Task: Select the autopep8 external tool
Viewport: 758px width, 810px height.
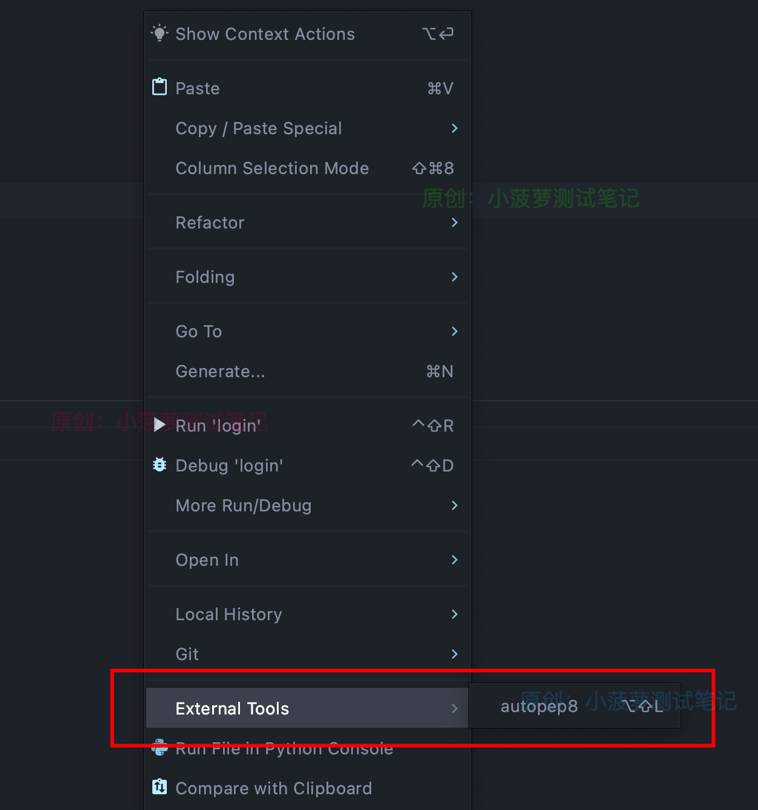Action: click(539, 705)
